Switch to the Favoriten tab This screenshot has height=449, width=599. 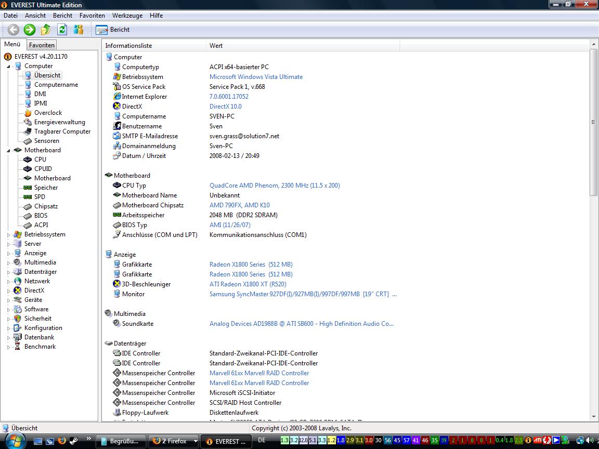coord(42,45)
